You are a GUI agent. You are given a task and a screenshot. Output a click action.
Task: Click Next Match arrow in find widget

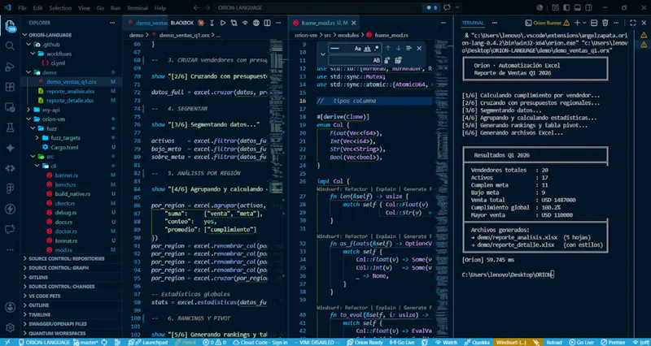(398, 49)
